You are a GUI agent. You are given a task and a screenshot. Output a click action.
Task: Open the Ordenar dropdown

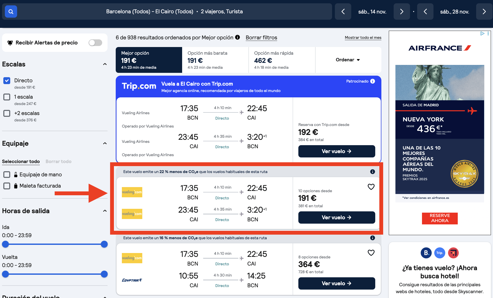(348, 60)
